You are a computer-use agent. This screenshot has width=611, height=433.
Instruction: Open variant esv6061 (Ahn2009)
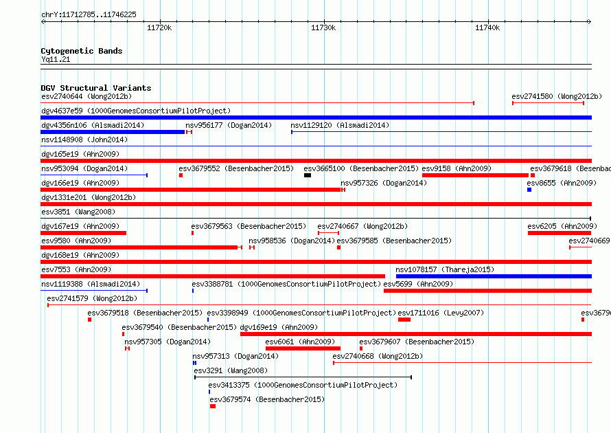pyautogui.click(x=300, y=342)
